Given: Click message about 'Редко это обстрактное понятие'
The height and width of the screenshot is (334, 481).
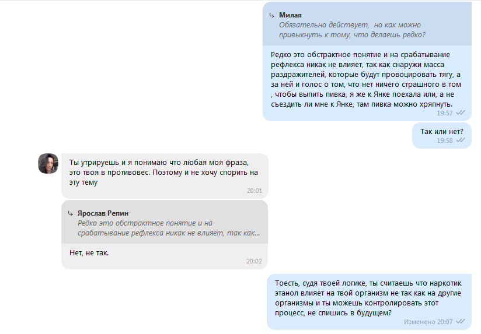Looking at the screenshot, I should pyautogui.click(x=367, y=83).
